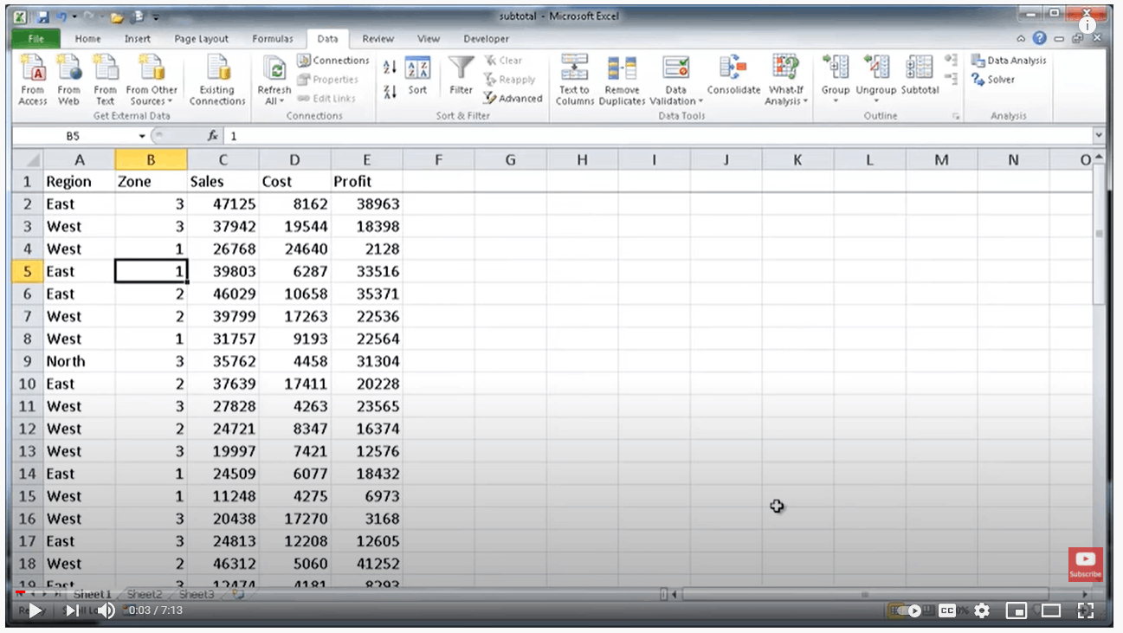The width and height of the screenshot is (1123, 633).
Task: Click the Select All corner triangle
Action: [x=28, y=159]
